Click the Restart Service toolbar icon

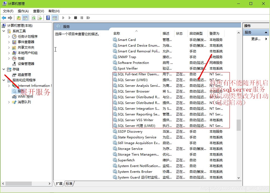tap(88, 18)
